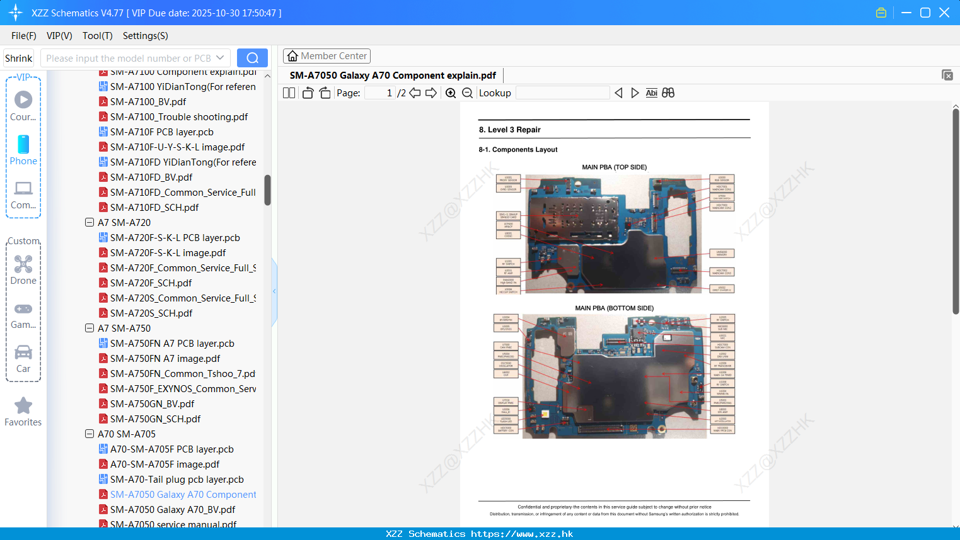The image size is (960, 540).
Task: Go to next page arrow
Action: [x=431, y=93]
